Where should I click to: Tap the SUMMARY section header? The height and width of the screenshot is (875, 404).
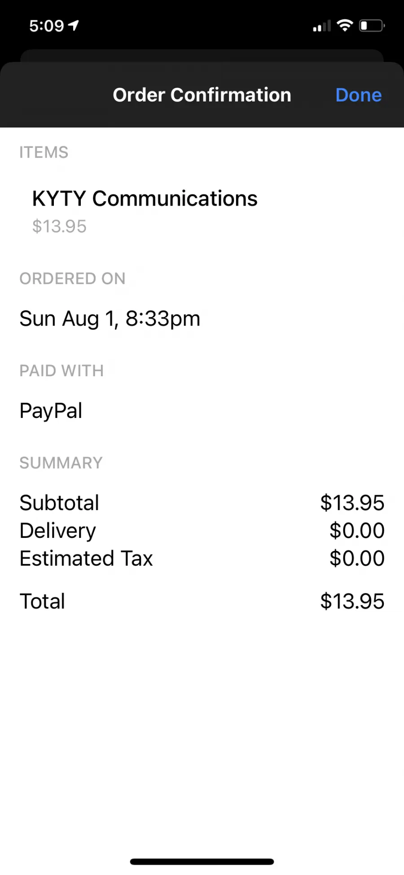click(61, 463)
